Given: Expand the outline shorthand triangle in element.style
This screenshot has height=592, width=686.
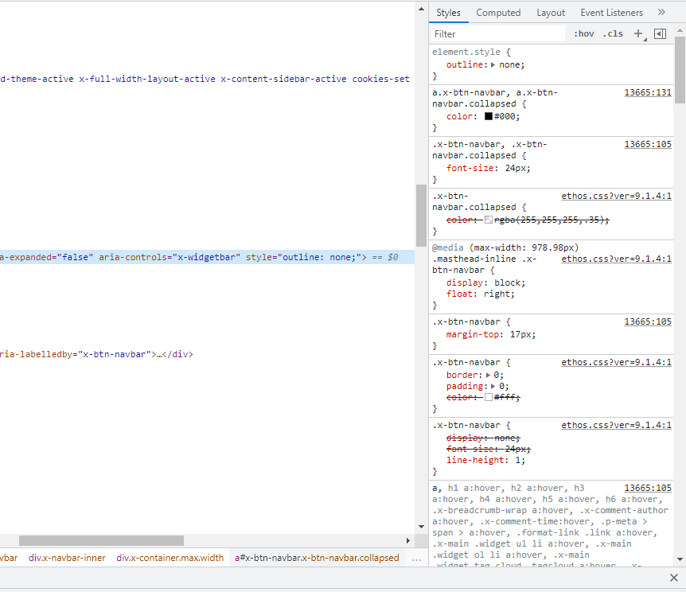Looking at the screenshot, I should (493, 64).
